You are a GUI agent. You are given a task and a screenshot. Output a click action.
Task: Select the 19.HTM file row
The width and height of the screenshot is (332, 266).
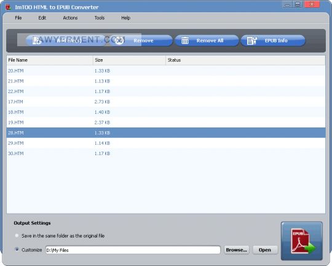[166, 123]
